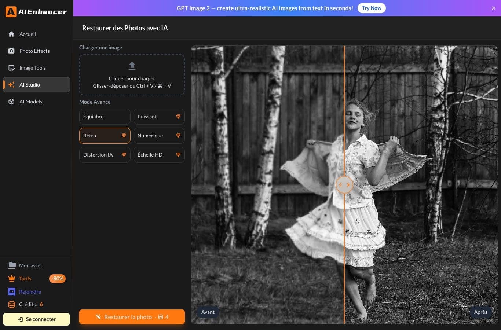Viewport: 501px width, 330px height.
Task: Open AI Models in the sidebar
Action: [x=36, y=102]
